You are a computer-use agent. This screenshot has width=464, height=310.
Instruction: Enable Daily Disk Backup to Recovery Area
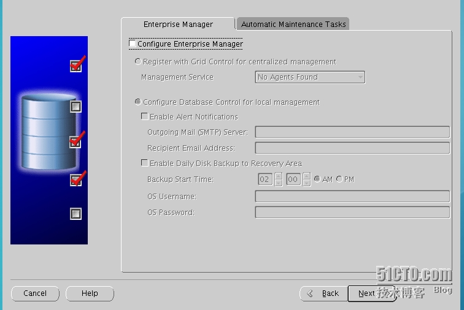(x=144, y=163)
